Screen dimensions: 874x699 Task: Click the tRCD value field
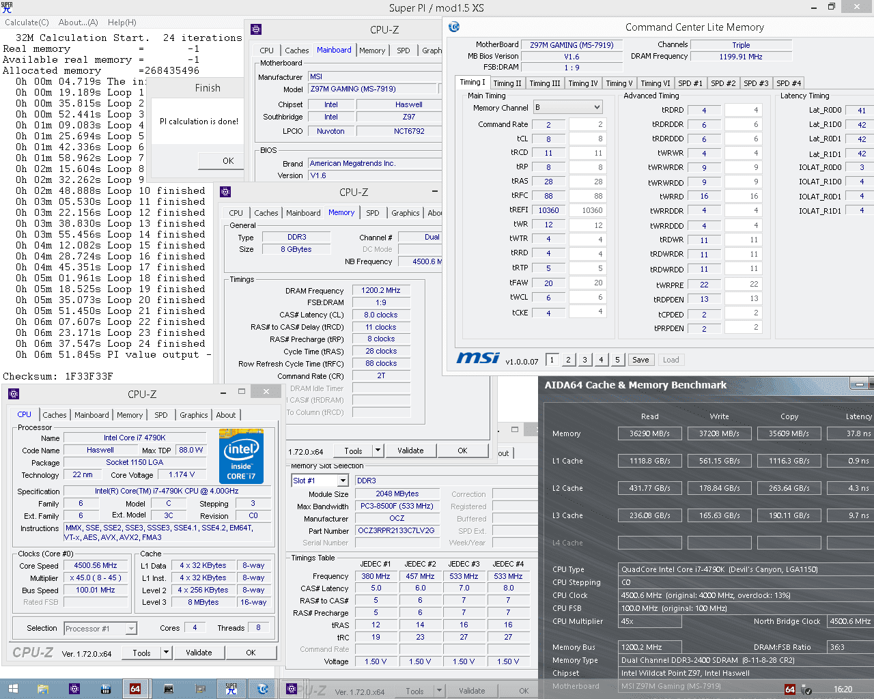tap(548, 153)
